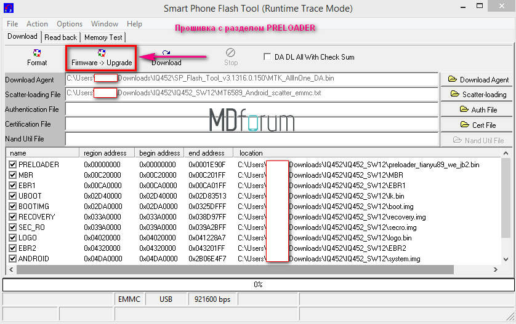Uncheck the EBR1 partition
This screenshot has height=324, width=516.
tap(12, 185)
